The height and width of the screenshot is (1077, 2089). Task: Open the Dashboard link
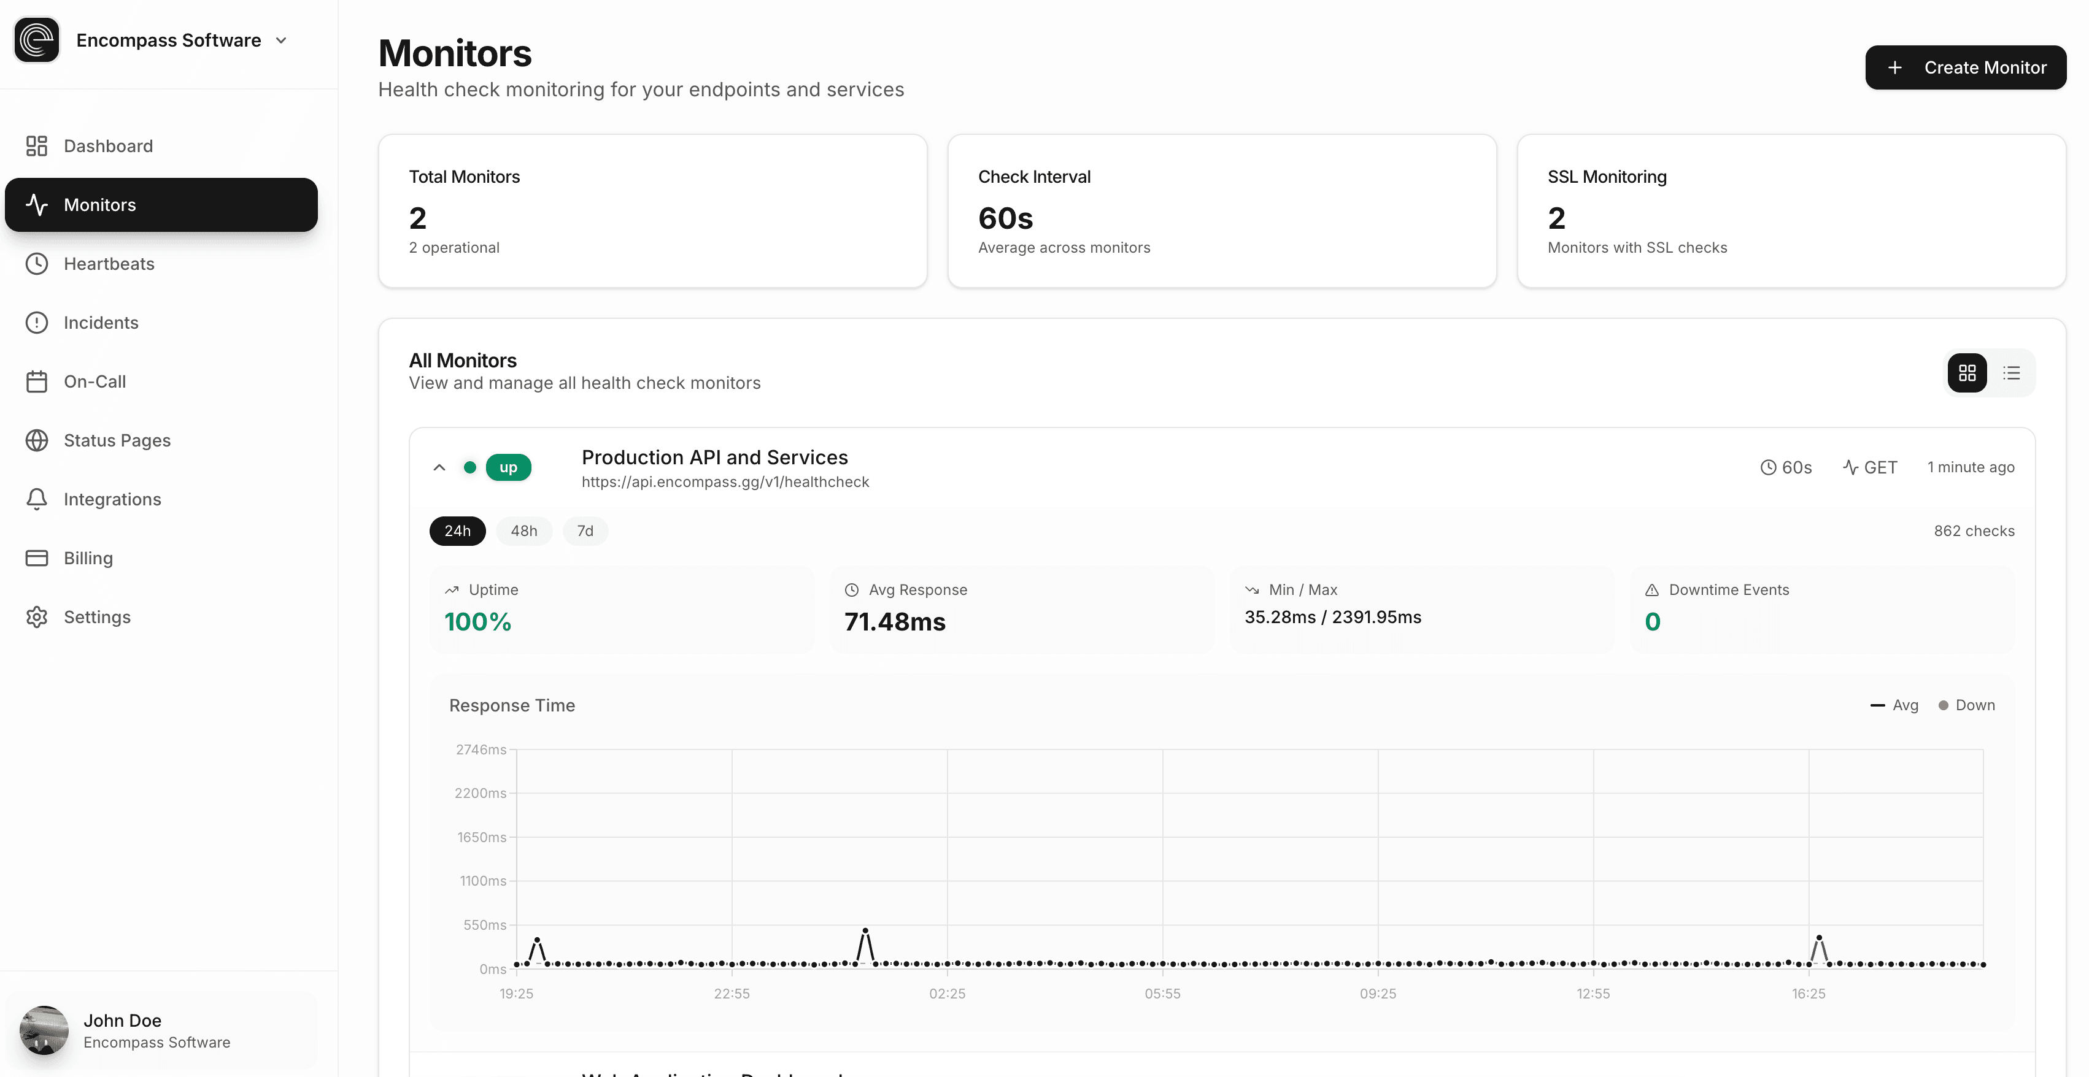[108, 146]
